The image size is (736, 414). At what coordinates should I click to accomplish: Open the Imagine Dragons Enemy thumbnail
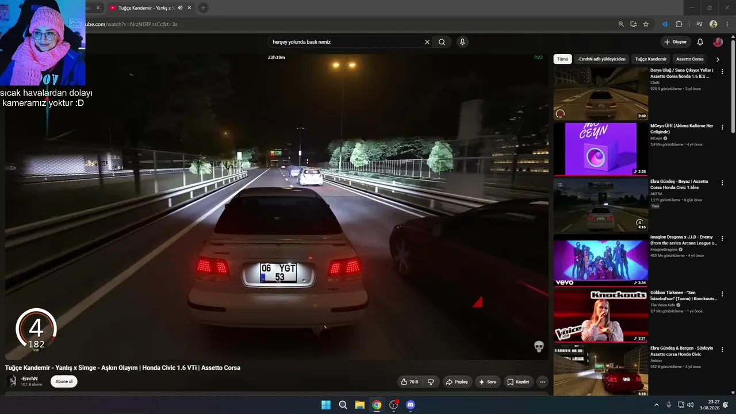click(x=601, y=260)
